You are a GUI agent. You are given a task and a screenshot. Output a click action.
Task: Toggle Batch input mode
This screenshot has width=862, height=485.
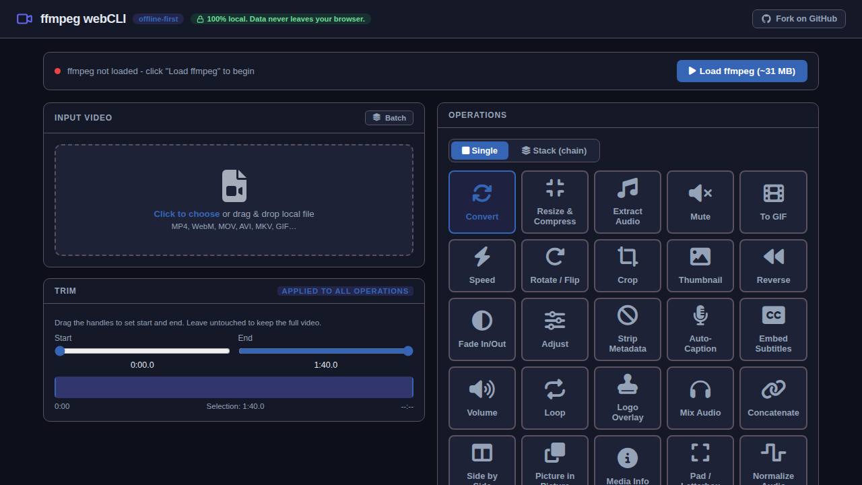tap(389, 118)
